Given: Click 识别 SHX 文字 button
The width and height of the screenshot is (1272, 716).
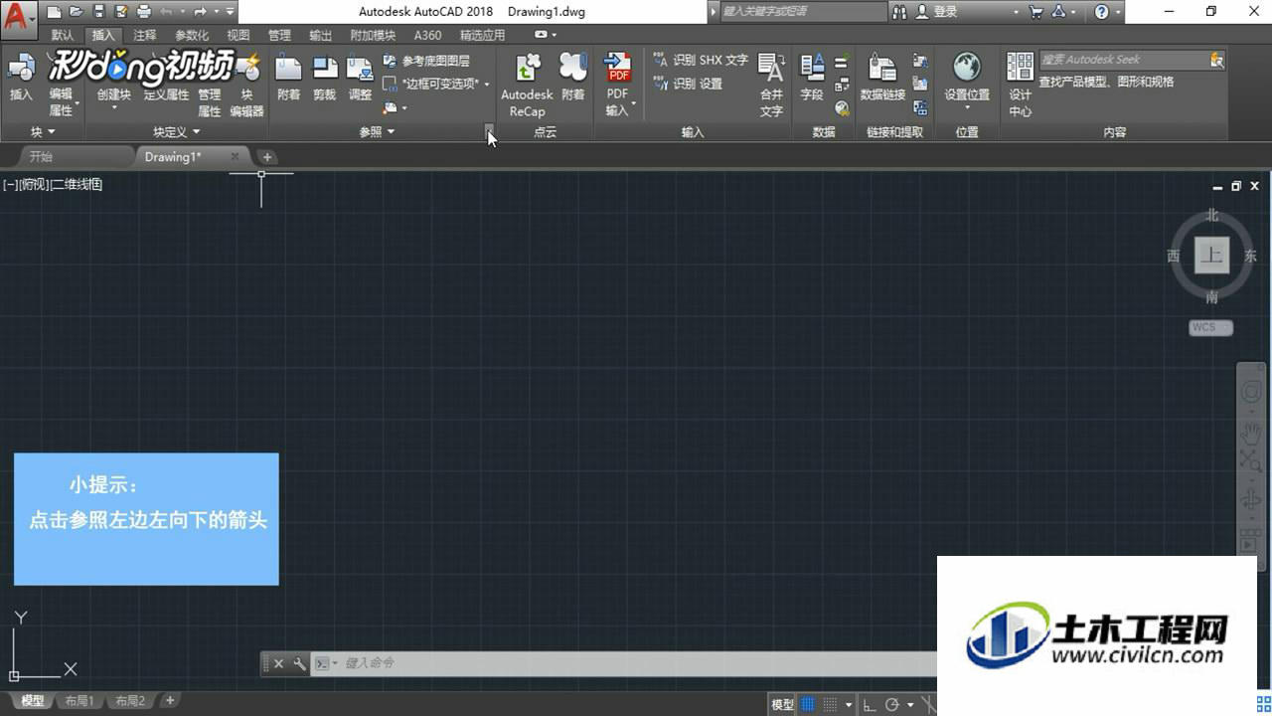Looking at the screenshot, I should 701,61.
